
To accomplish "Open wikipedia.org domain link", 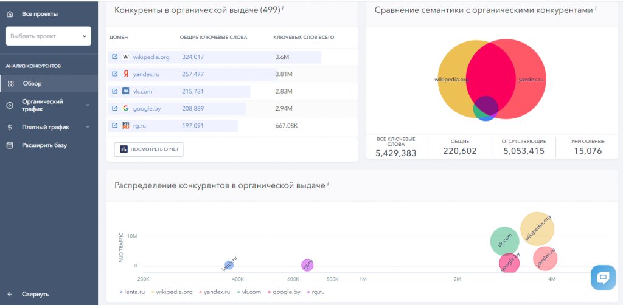I will click(x=151, y=57).
